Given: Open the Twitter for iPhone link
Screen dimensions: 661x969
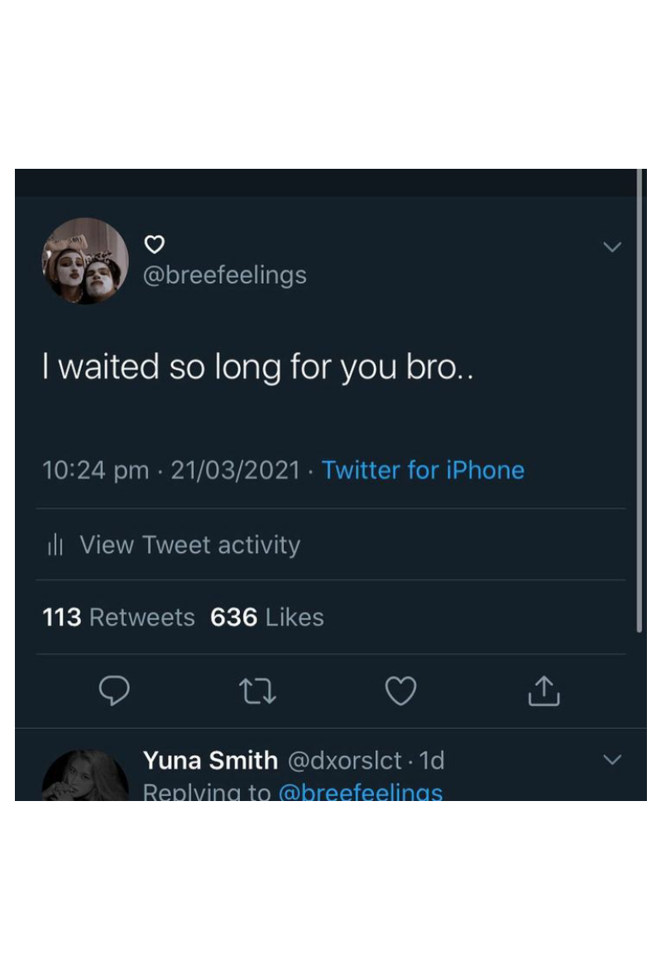Looking at the screenshot, I should point(424,470).
